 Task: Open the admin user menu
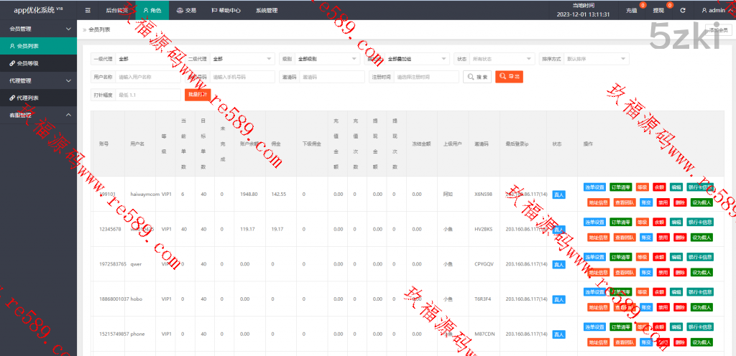tap(713, 11)
